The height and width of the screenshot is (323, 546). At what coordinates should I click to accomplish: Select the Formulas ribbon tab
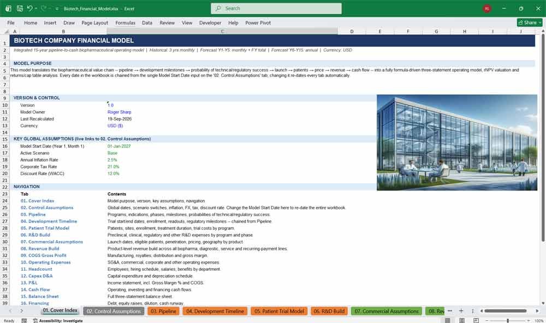point(126,22)
